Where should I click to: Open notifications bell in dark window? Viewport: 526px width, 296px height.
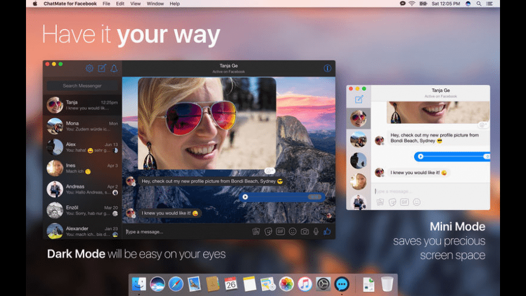114,68
